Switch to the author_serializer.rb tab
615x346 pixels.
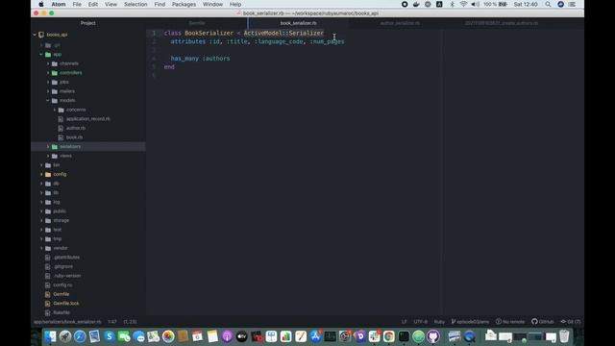(x=400, y=23)
